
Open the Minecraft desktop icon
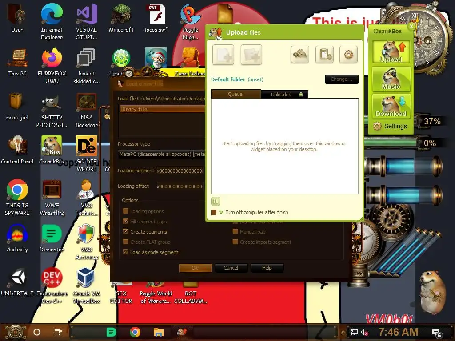[x=121, y=18]
